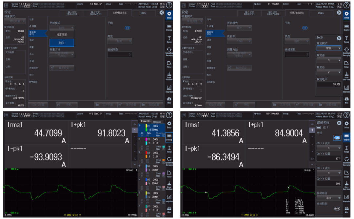The image size is (354, 219).
Task: Open Filter icon in the 14:03:54 screen
Action: click(169, 64)
